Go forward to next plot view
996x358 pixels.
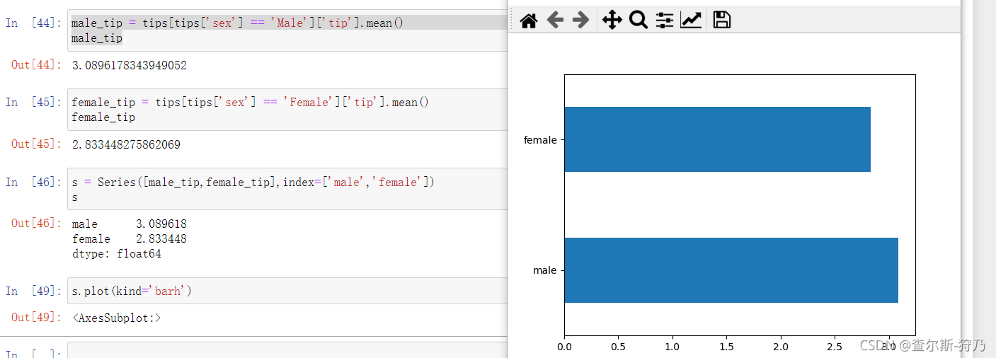point(580,20)
